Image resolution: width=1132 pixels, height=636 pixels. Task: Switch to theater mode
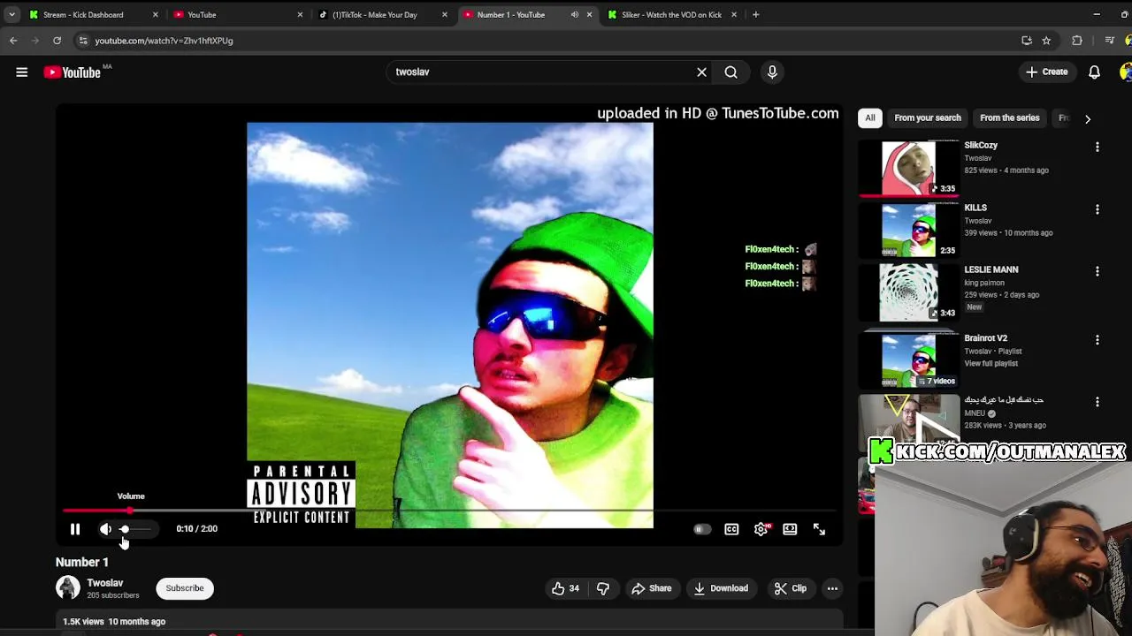point(790,529)
